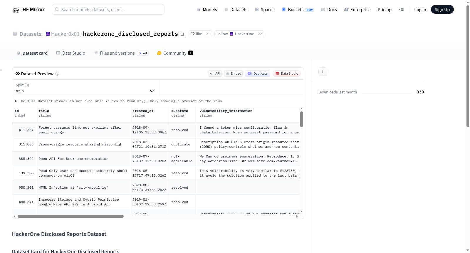Click the Datasets: breadcrumb label
The width and height of the screenshot is (470, 253).
click(x=31, y=34)
